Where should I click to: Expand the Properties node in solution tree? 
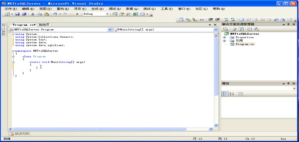tap(225, 37)
